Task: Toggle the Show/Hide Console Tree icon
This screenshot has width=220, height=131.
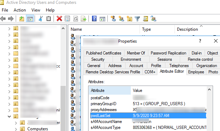Action: pos(30,19)
